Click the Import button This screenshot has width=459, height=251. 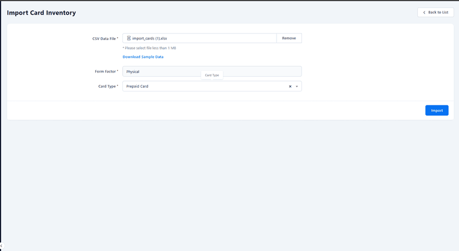click(x=437, y=110)
